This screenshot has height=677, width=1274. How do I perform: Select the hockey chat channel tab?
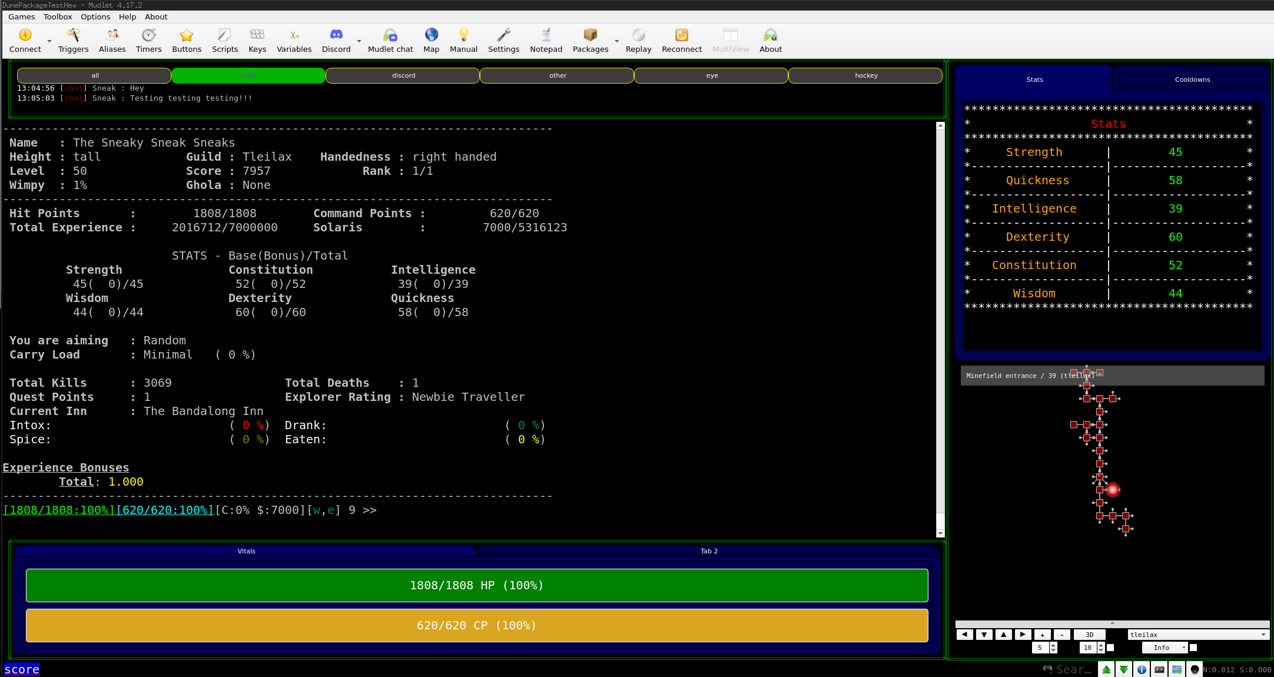(x=866, y=75)
